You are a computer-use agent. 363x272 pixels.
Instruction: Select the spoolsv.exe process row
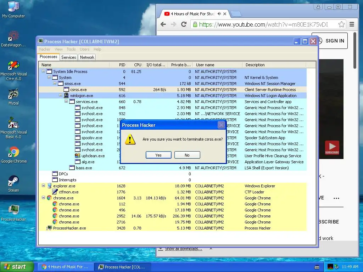172,138
